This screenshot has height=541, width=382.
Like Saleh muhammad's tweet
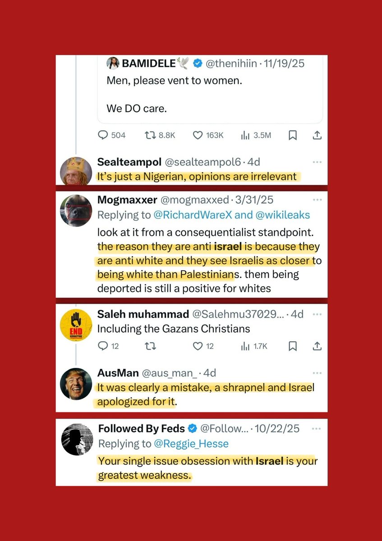(x=197, y=346)
